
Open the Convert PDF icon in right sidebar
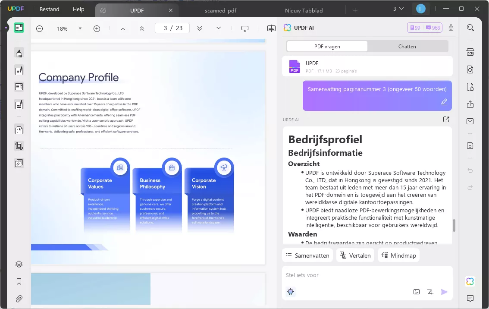(470, 69)
